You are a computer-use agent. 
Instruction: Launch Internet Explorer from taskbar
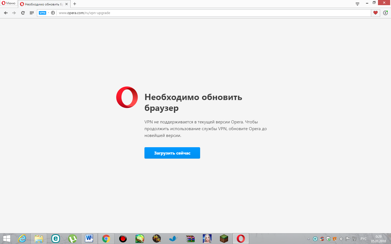pos(22,239)
